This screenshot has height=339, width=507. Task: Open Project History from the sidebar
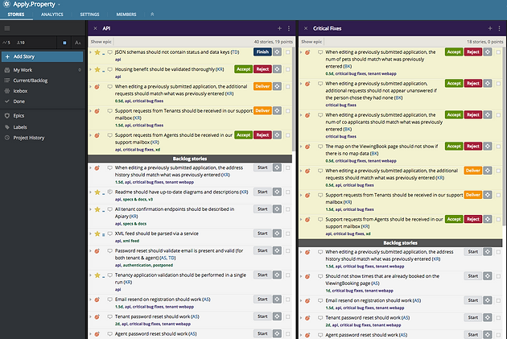coord(29,138)
